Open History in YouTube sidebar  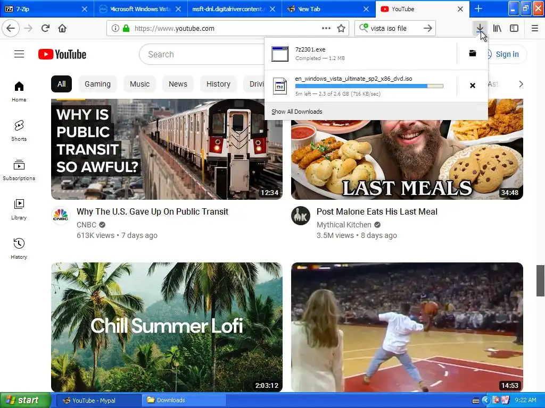(x=19, y=249)
